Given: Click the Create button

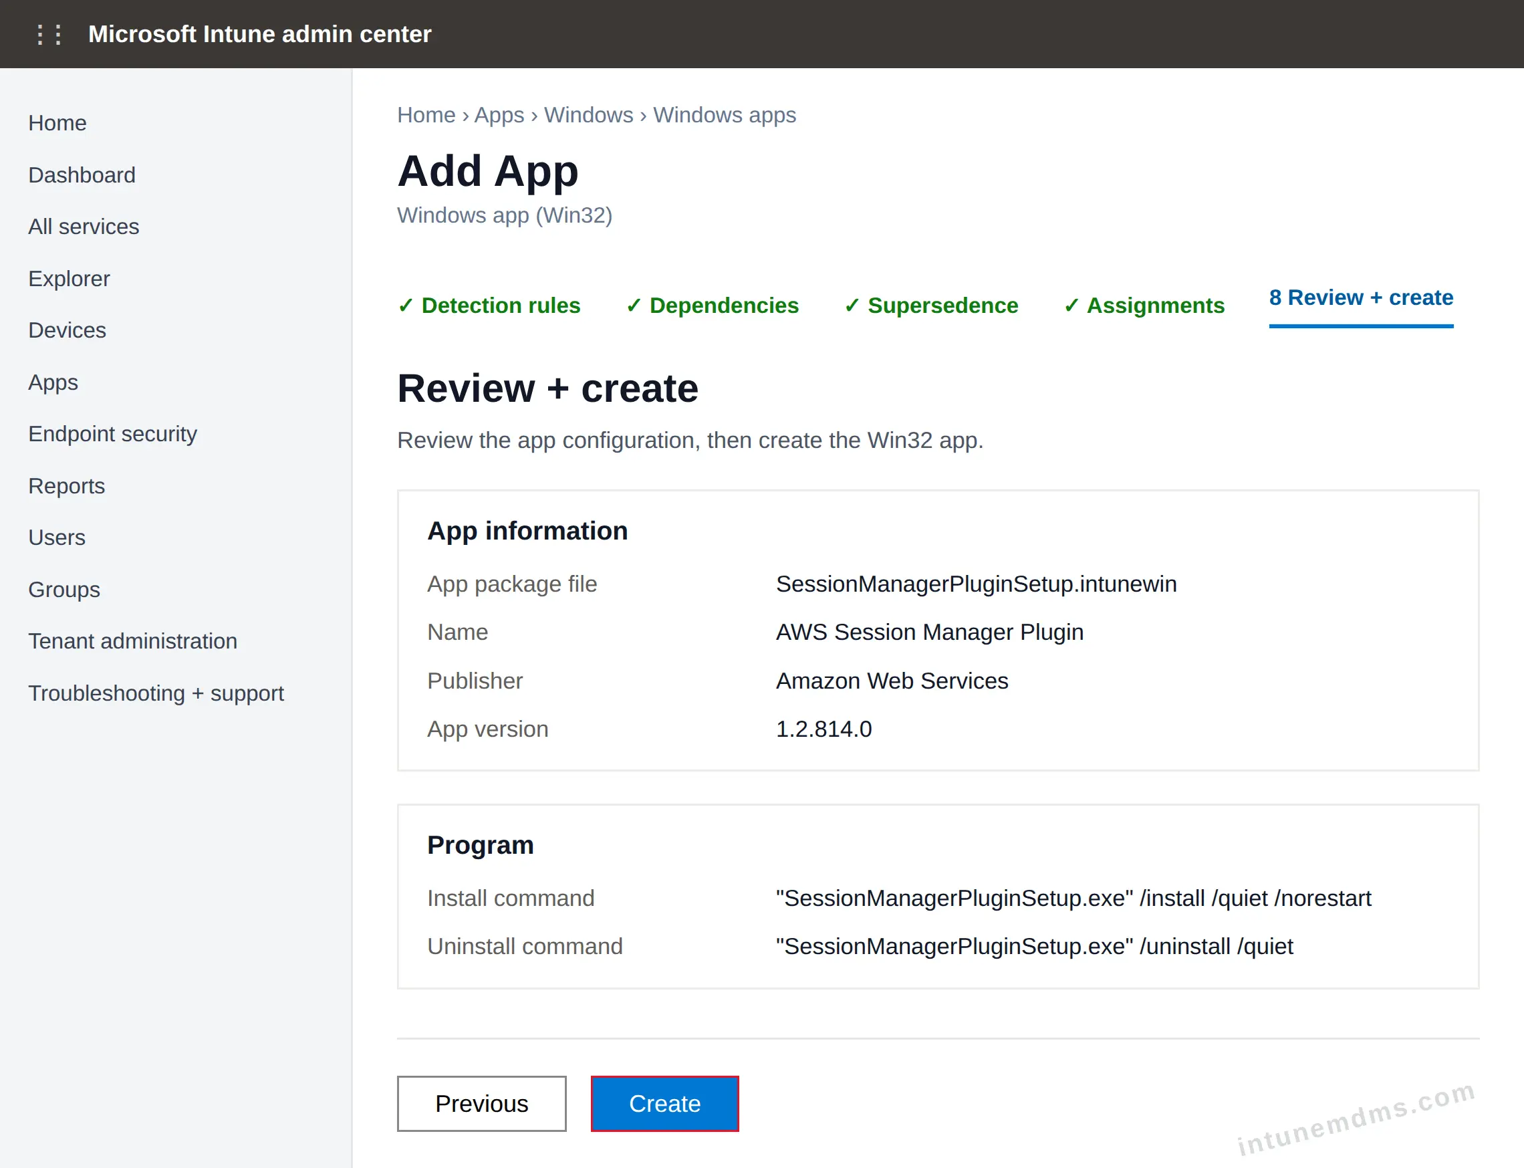Looking at the screenshot, I should [x=665, y=1104].
